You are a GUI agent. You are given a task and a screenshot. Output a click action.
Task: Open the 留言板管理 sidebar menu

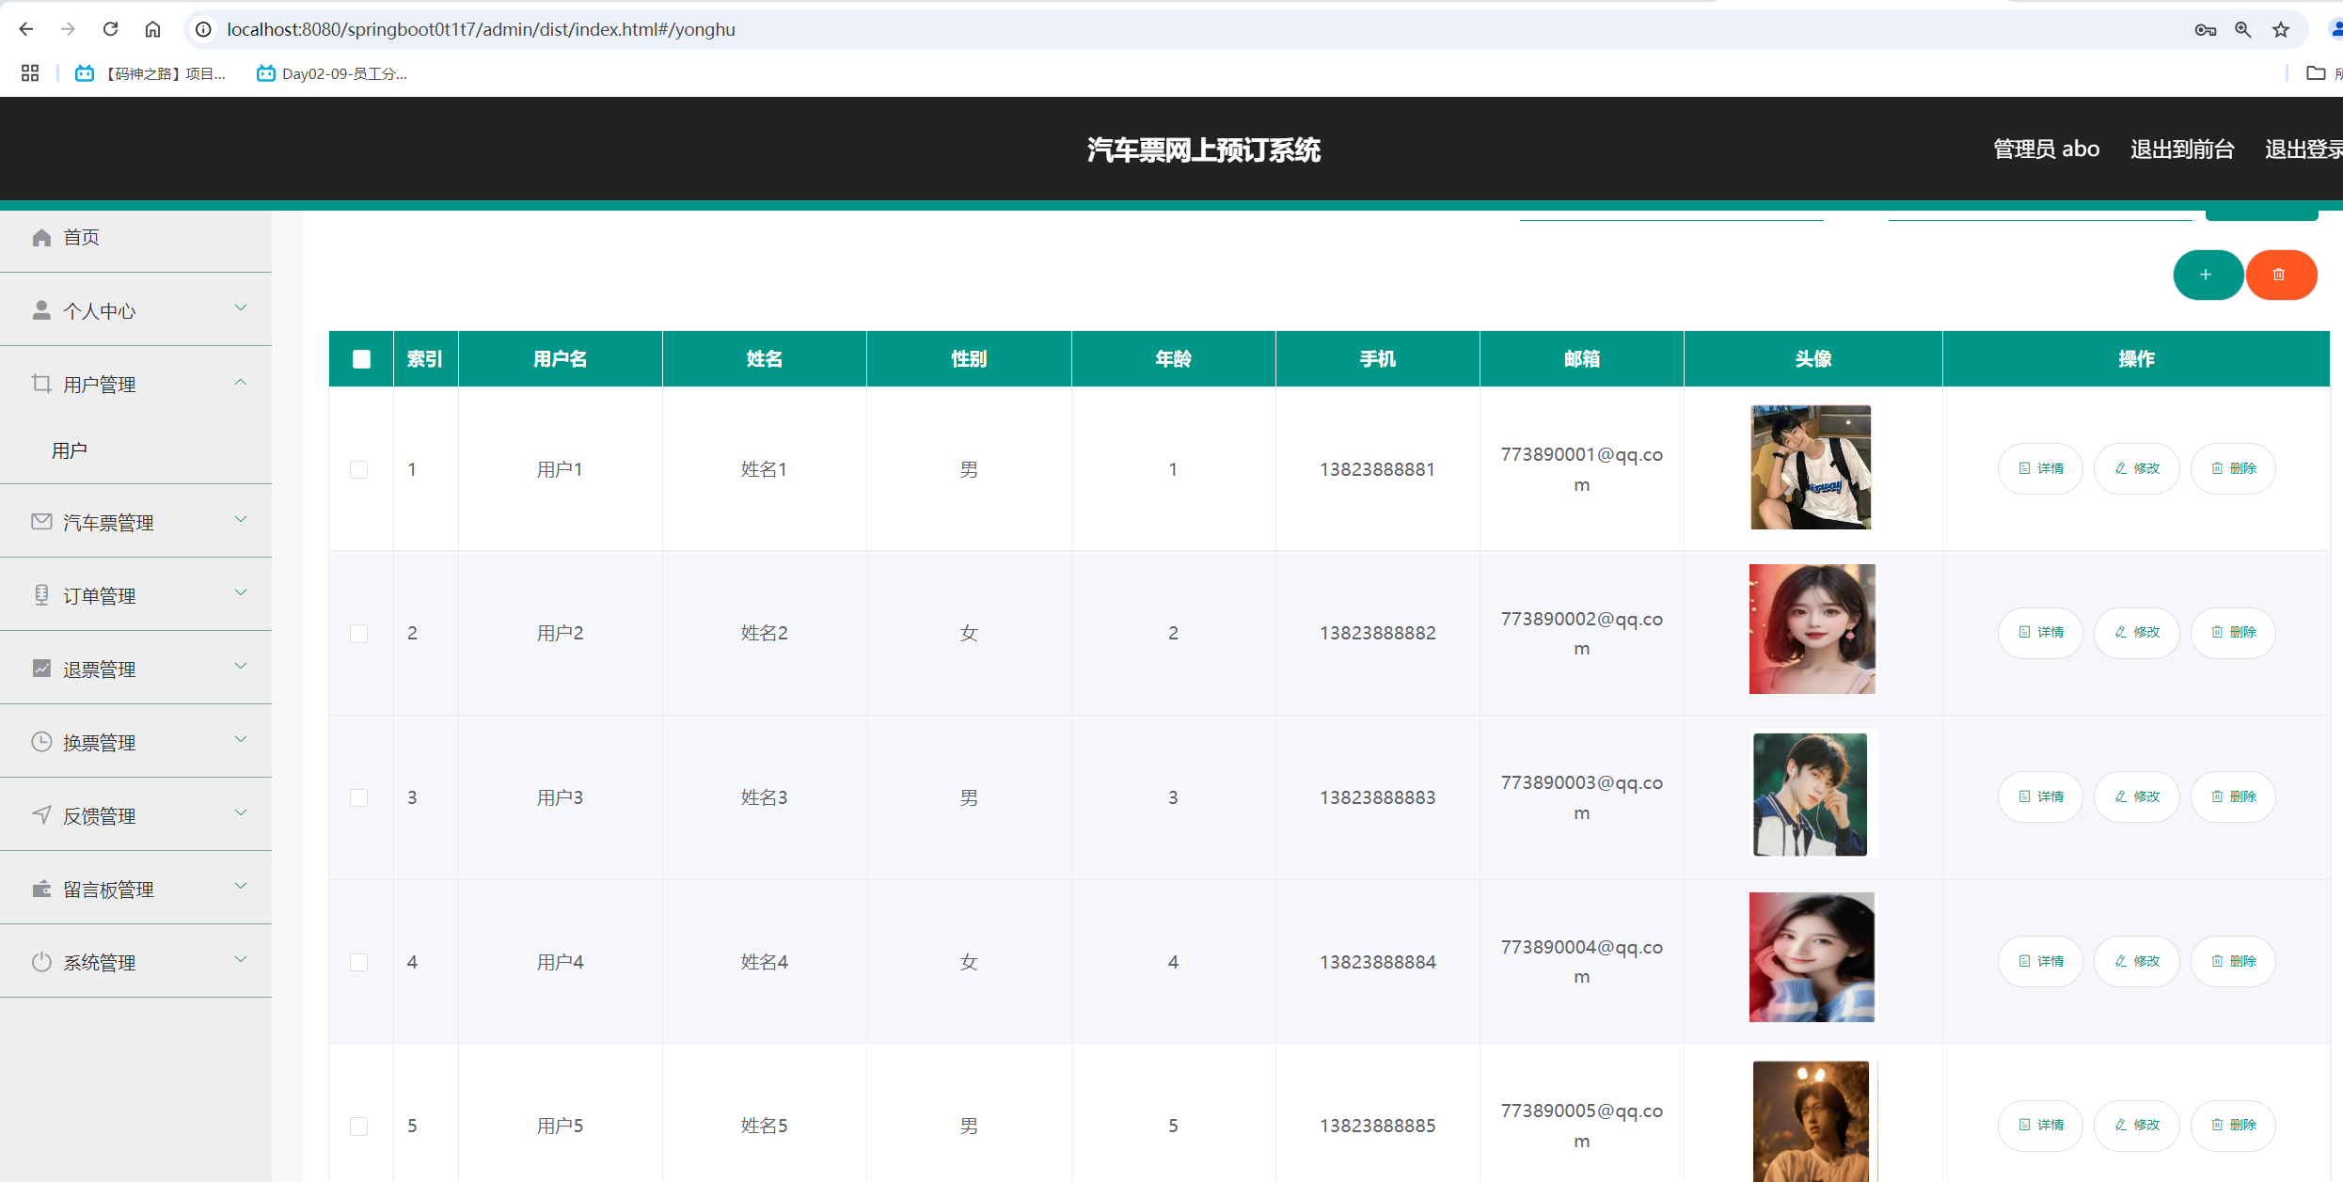click(108, 889)
